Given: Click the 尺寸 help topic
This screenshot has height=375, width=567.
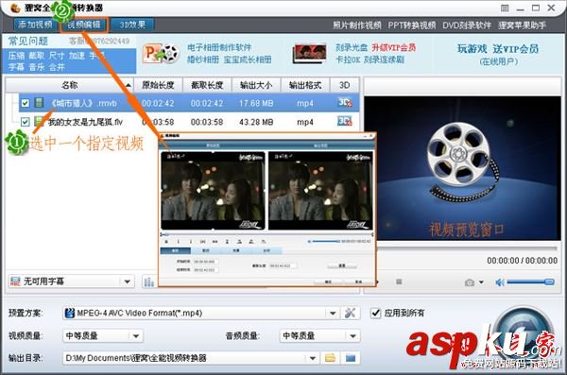Looking at the screenshot, I should pos(57,56).
